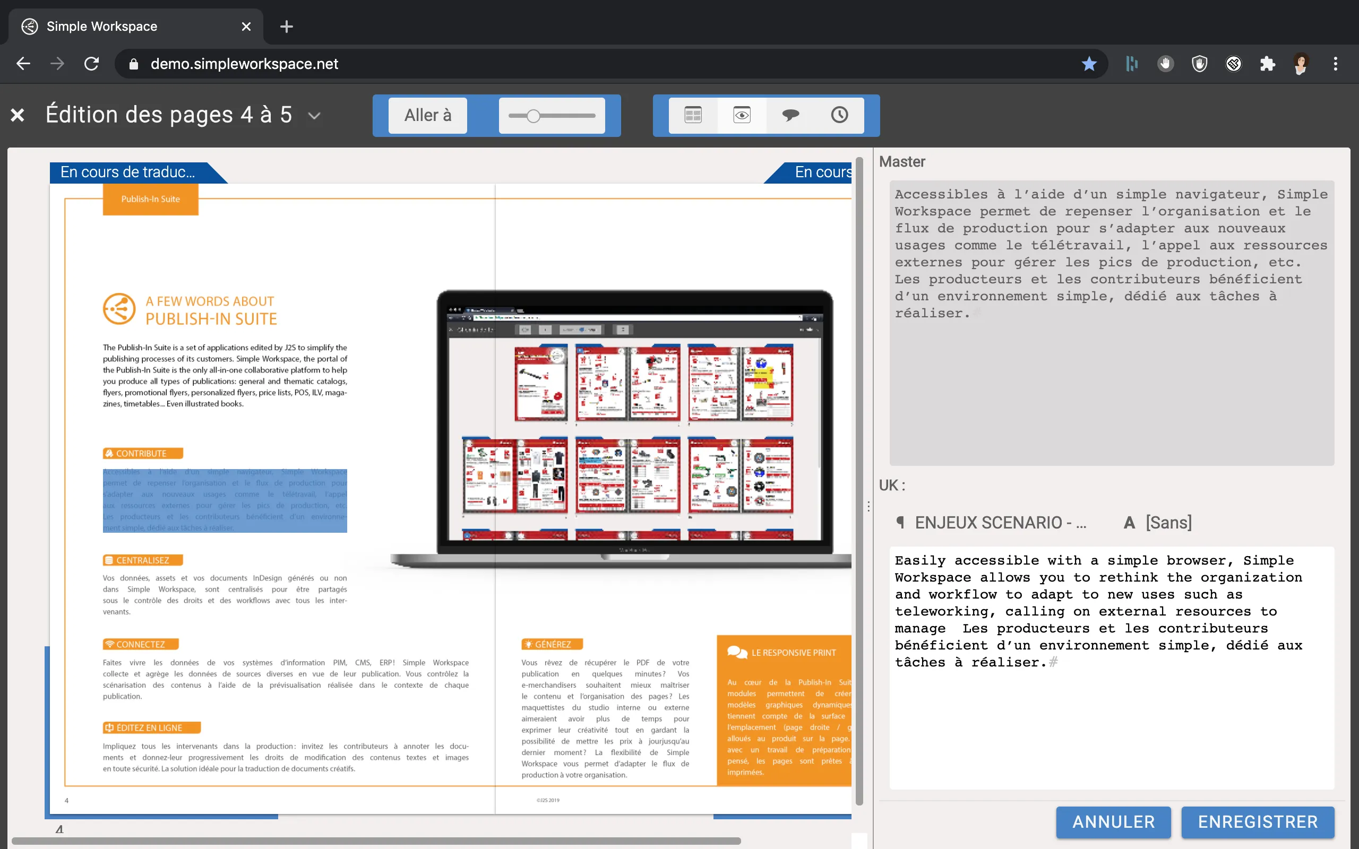Select the highlighted CONTRIBUTE text block
Image resolution: width=1359 pixels, height=849 pixels.
point(225,500)
